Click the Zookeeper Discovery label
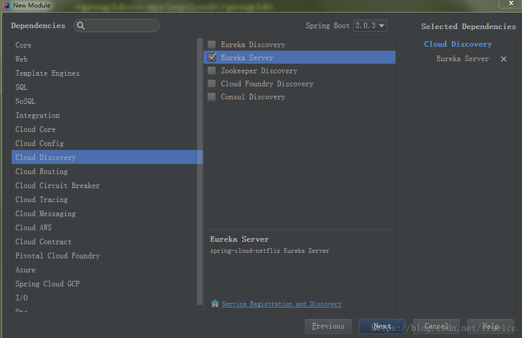 (x=259, y=71)
